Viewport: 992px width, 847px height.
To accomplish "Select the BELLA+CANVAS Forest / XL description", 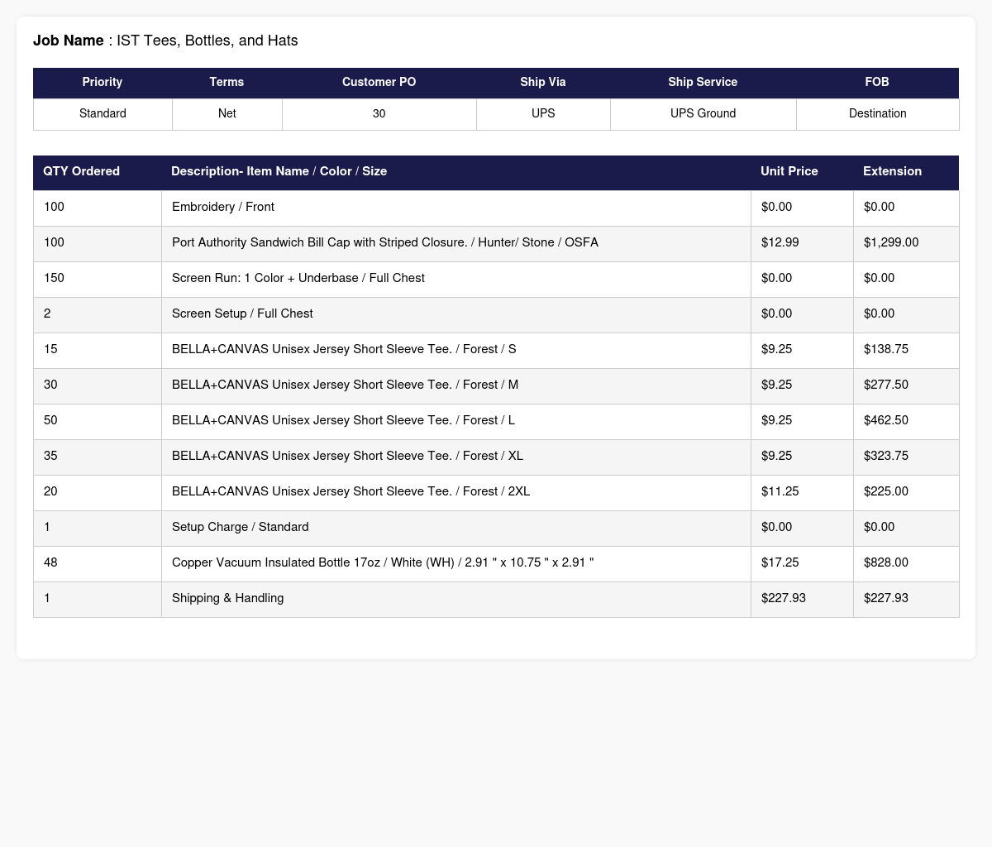I will click(x=347, y=456).
